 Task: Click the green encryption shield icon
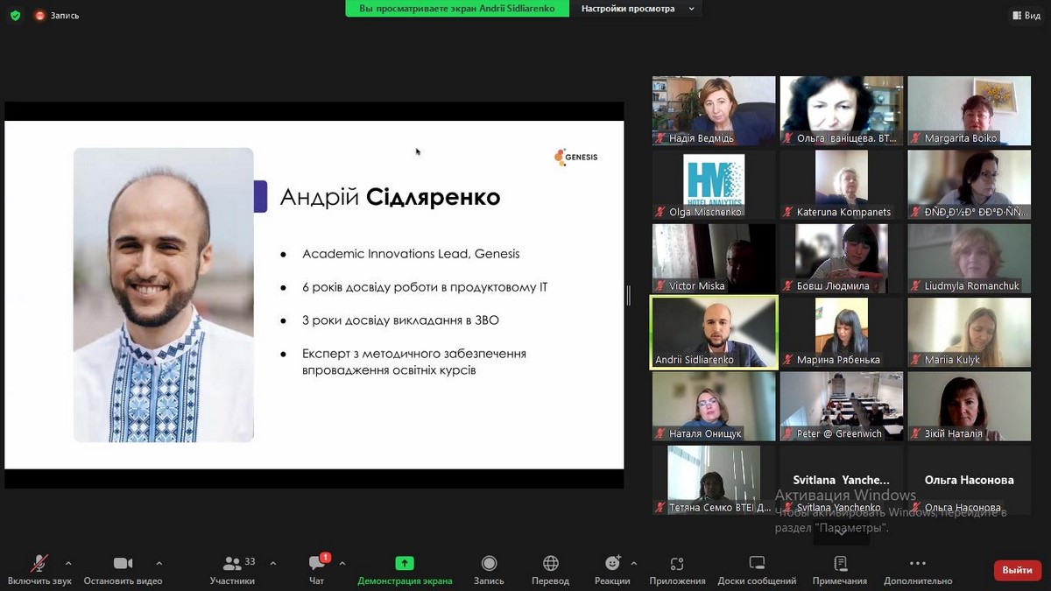[15, 15]
